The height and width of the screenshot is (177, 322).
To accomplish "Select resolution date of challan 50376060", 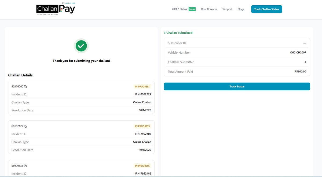I will (145, 110).
